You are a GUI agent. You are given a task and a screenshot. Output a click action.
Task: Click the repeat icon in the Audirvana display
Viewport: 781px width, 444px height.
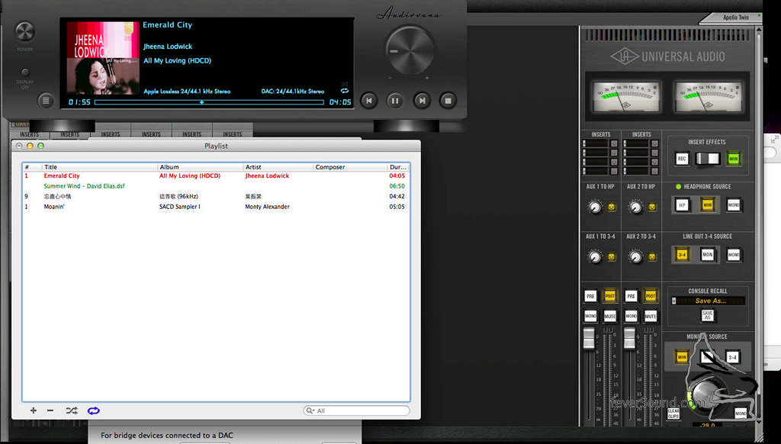click(345, 91)
